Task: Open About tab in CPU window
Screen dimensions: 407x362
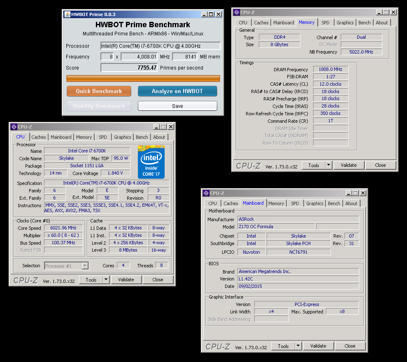Action: (159, 137)
